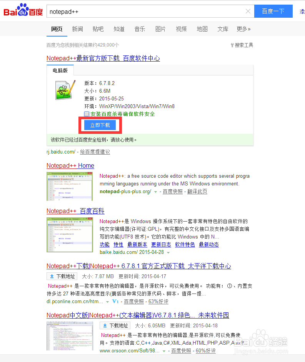Image resolution: width=305 pixels, height=362 pixels.
Task: Open the 地图 tab
Action: [x=202, y=29]
